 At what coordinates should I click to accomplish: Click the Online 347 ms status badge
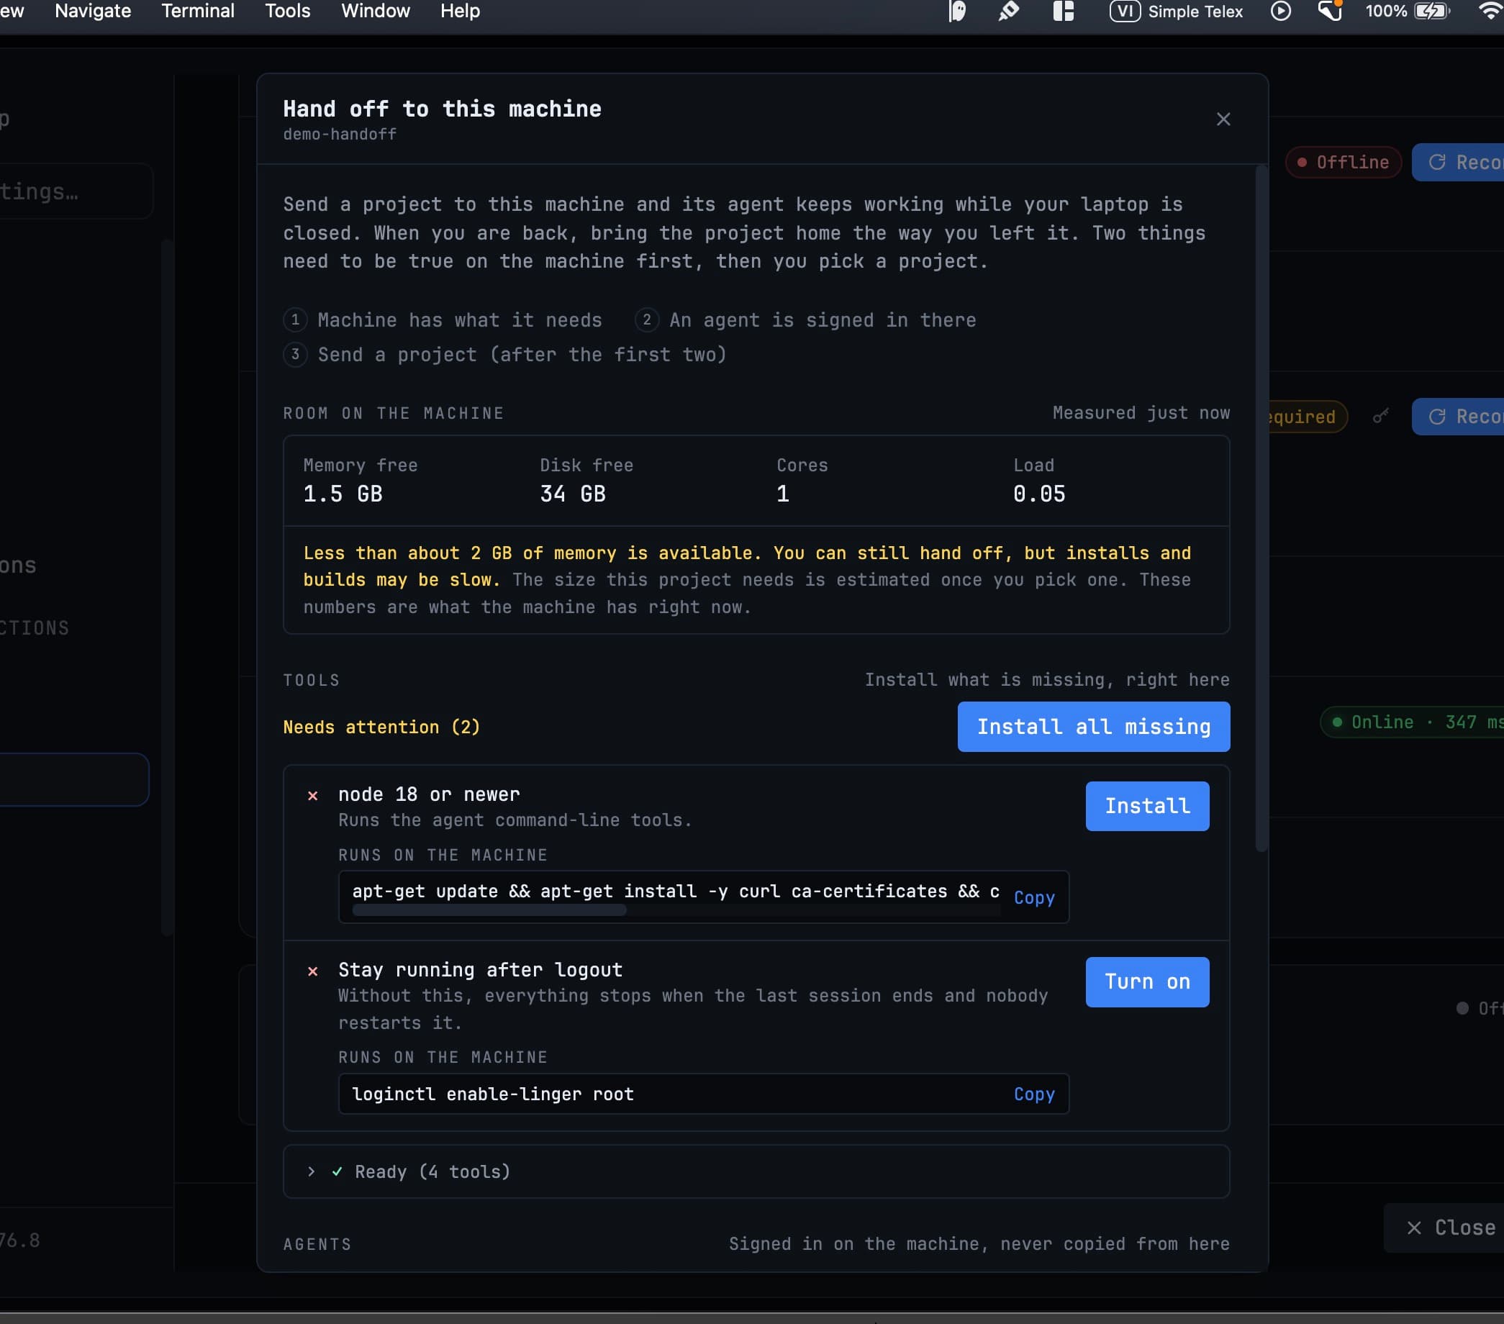[1413, 722]
